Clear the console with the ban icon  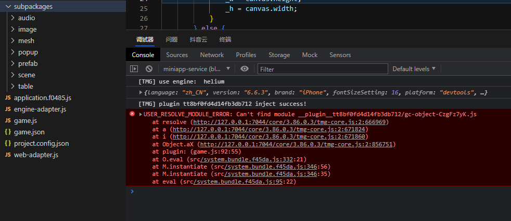[149, 68]
